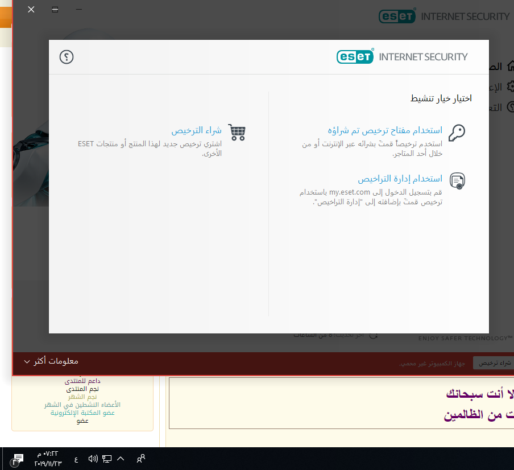Click the description mentioning my.eset.com
514x470 pixels.
371,197
